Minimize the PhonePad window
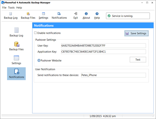Screen dimensions: 156x119 pyautogui.click(x=142, y=3)
